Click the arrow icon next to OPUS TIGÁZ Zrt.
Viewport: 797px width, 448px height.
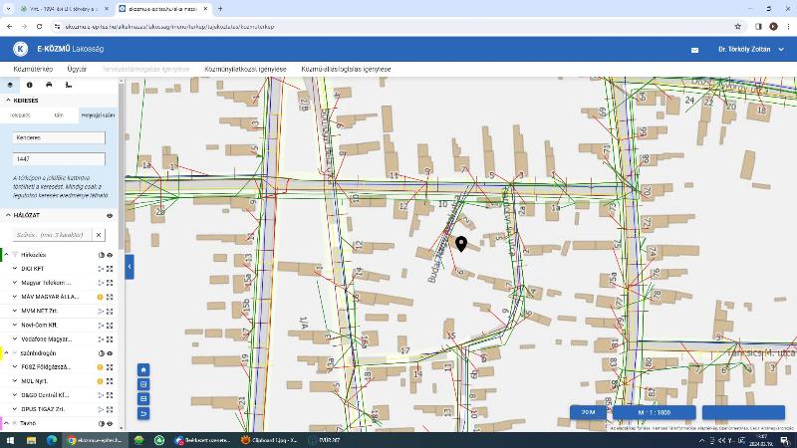point(101,409)
